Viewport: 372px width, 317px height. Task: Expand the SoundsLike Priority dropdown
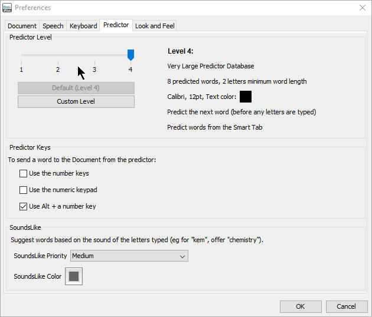click(x=129, y=256)
